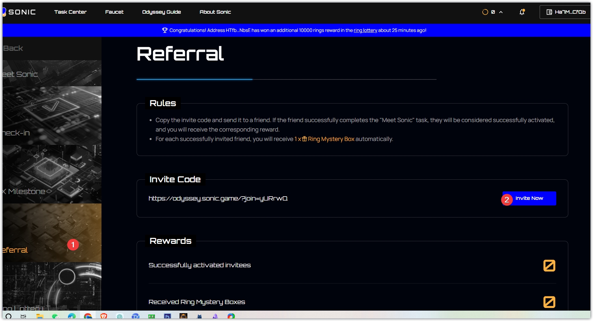The height and width of the screenshot is (321, 593).
Task: Open the Task Center menu
Action: click(70, 12)
